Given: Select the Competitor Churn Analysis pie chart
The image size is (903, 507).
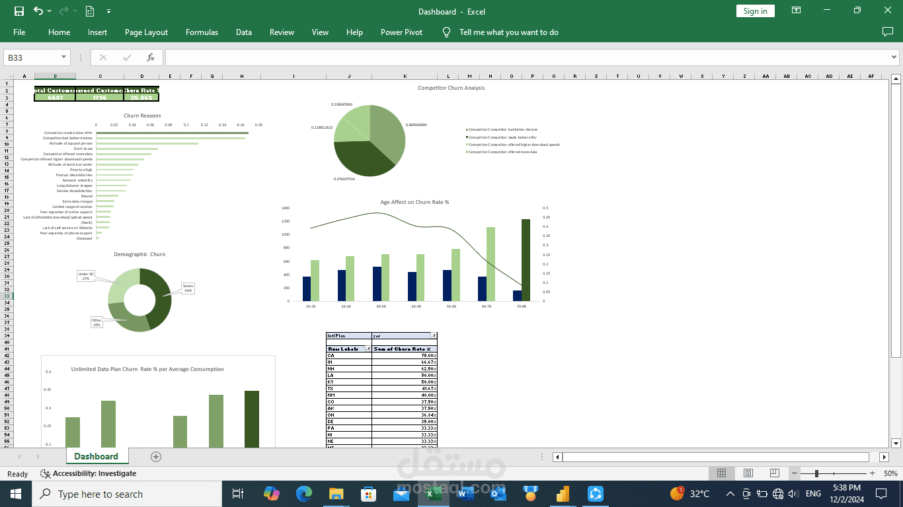Looking at the screenshot, I should point(370,141).
